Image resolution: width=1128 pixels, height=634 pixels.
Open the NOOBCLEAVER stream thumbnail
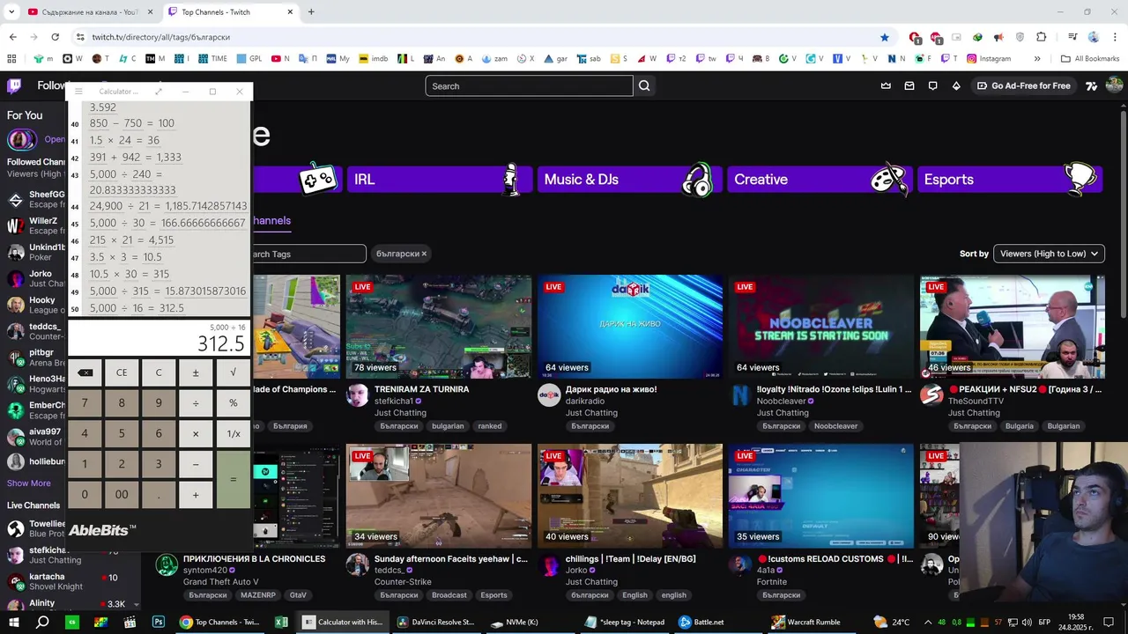tap(820, 327)
